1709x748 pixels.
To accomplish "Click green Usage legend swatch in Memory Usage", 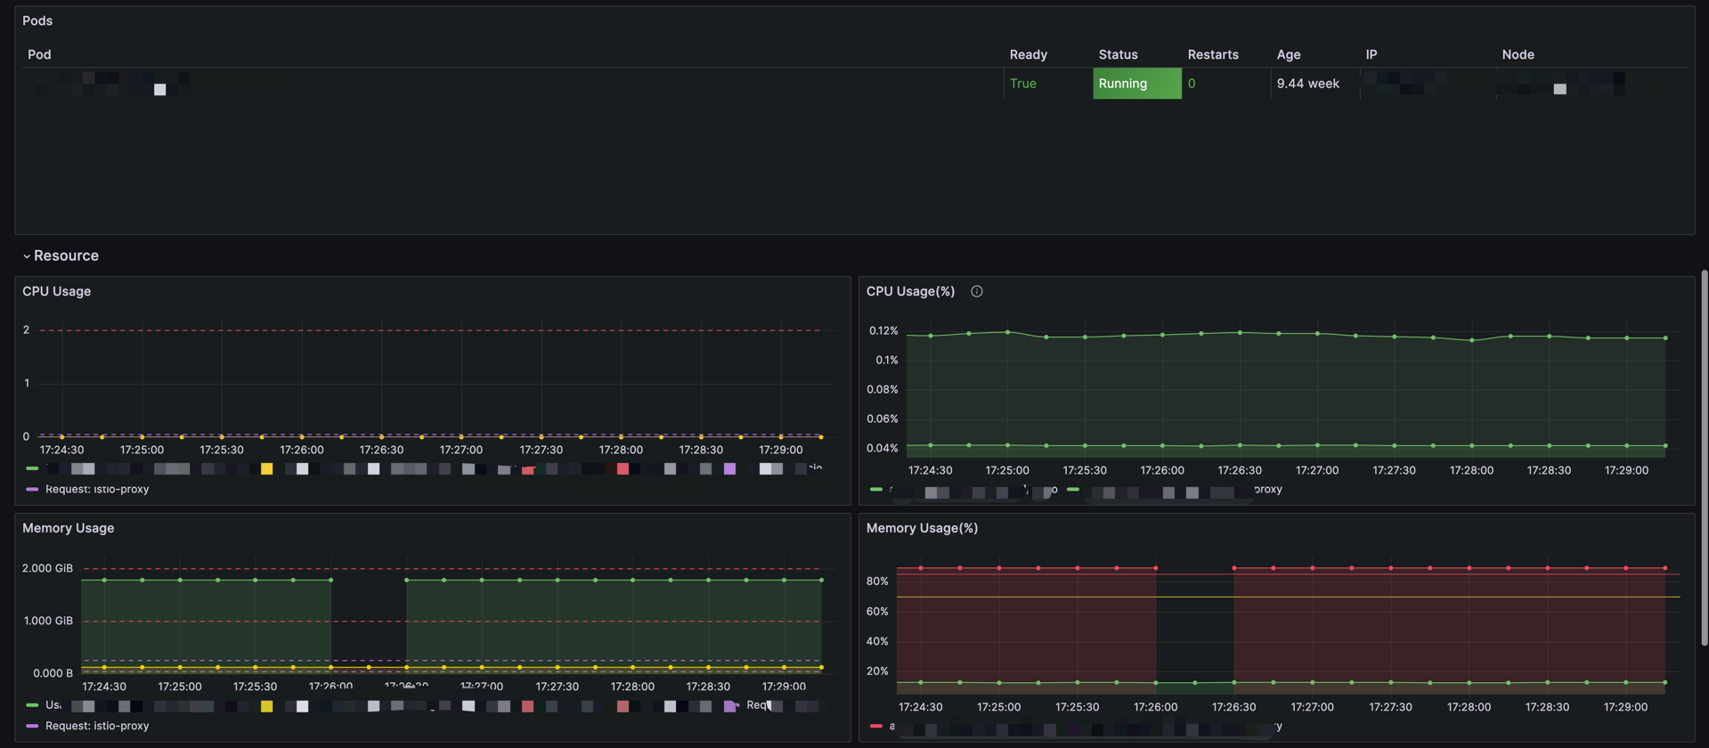I will [32, 704].
